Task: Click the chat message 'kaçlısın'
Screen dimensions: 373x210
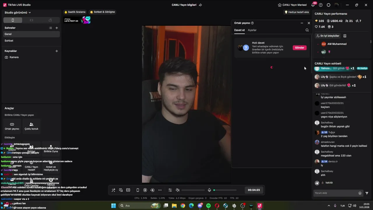Action: tap(325, 107)
